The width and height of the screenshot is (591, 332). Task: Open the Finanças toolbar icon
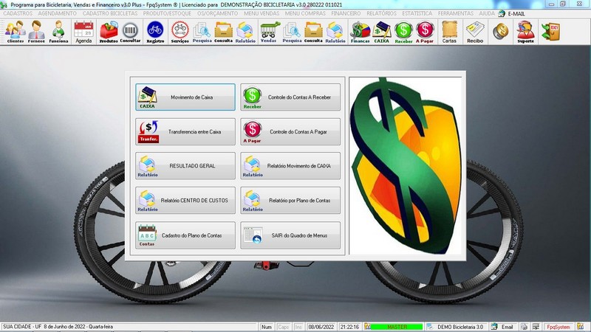(x=360, y=32)
